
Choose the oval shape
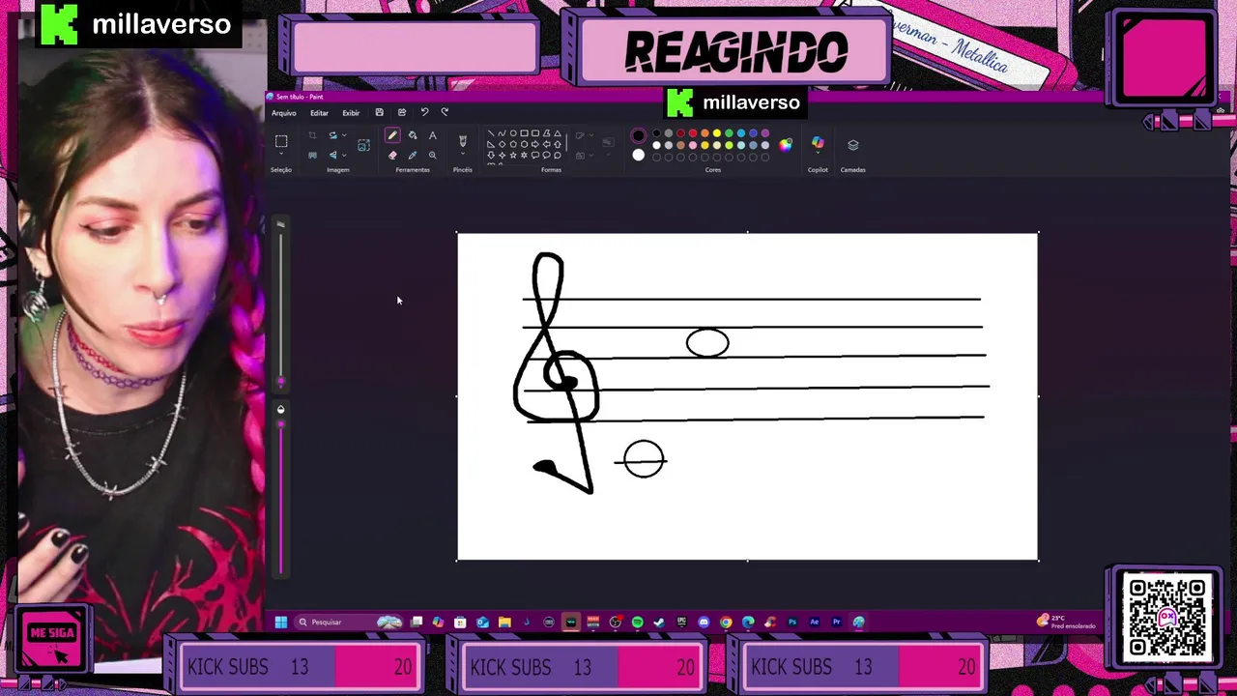pyautogui.click(x=513, y=133)
